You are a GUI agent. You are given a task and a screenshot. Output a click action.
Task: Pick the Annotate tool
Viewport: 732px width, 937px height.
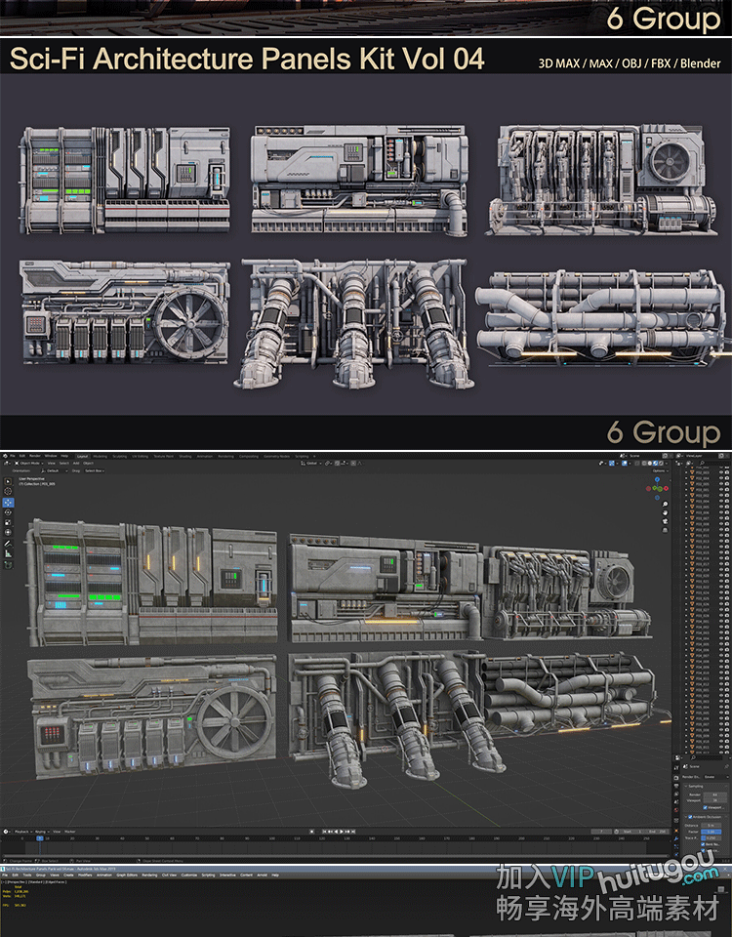tap(8, 544)
